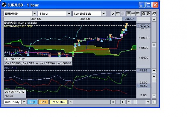Click the Buy button
The image size is (187, 117).
[32, 102]
